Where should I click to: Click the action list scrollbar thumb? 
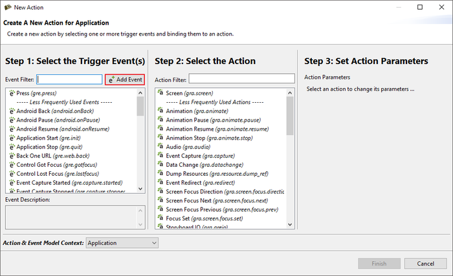(290, 116)
